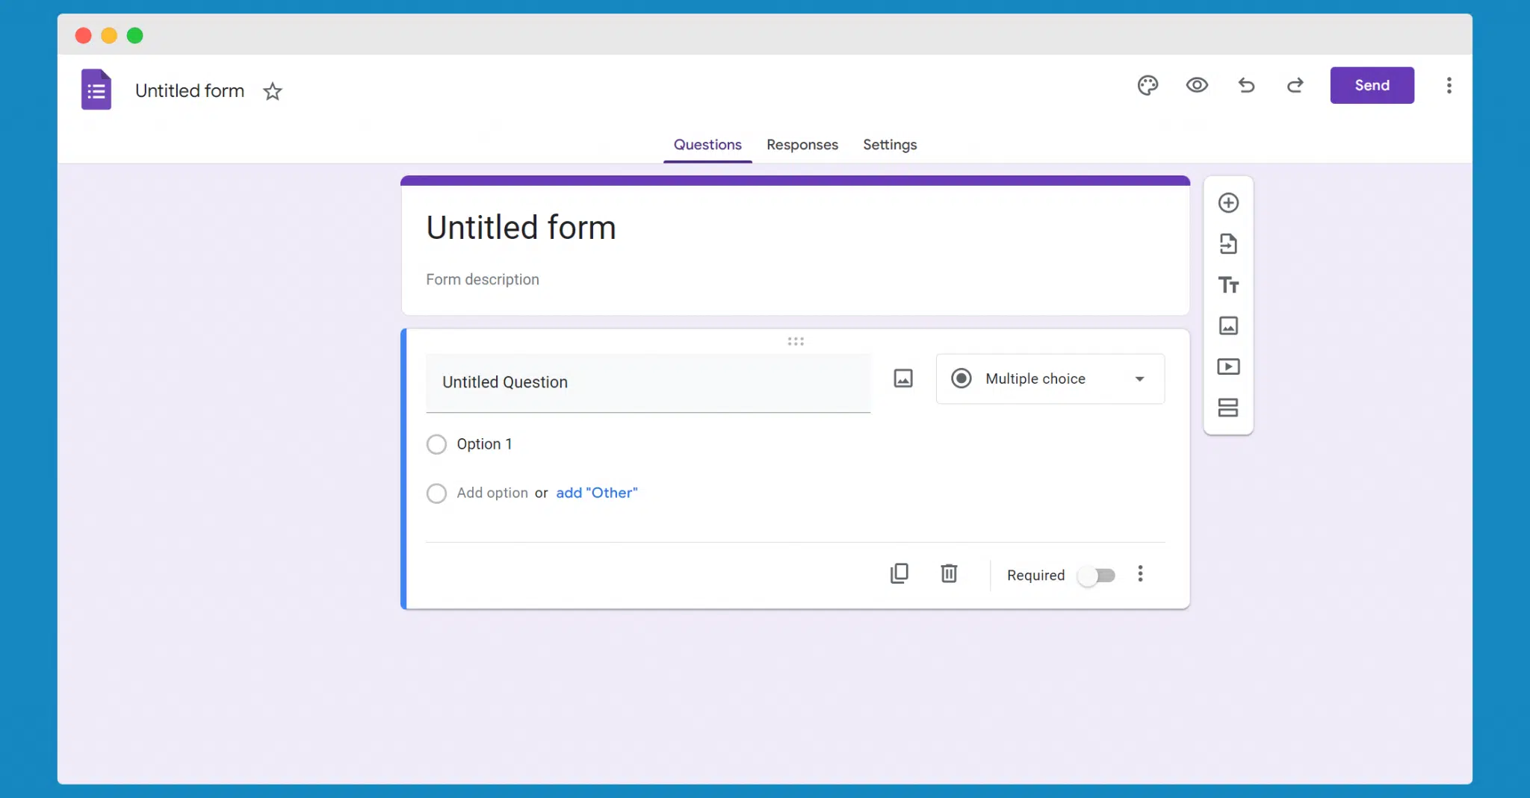Click the Add option radio circle

point(436,493)
